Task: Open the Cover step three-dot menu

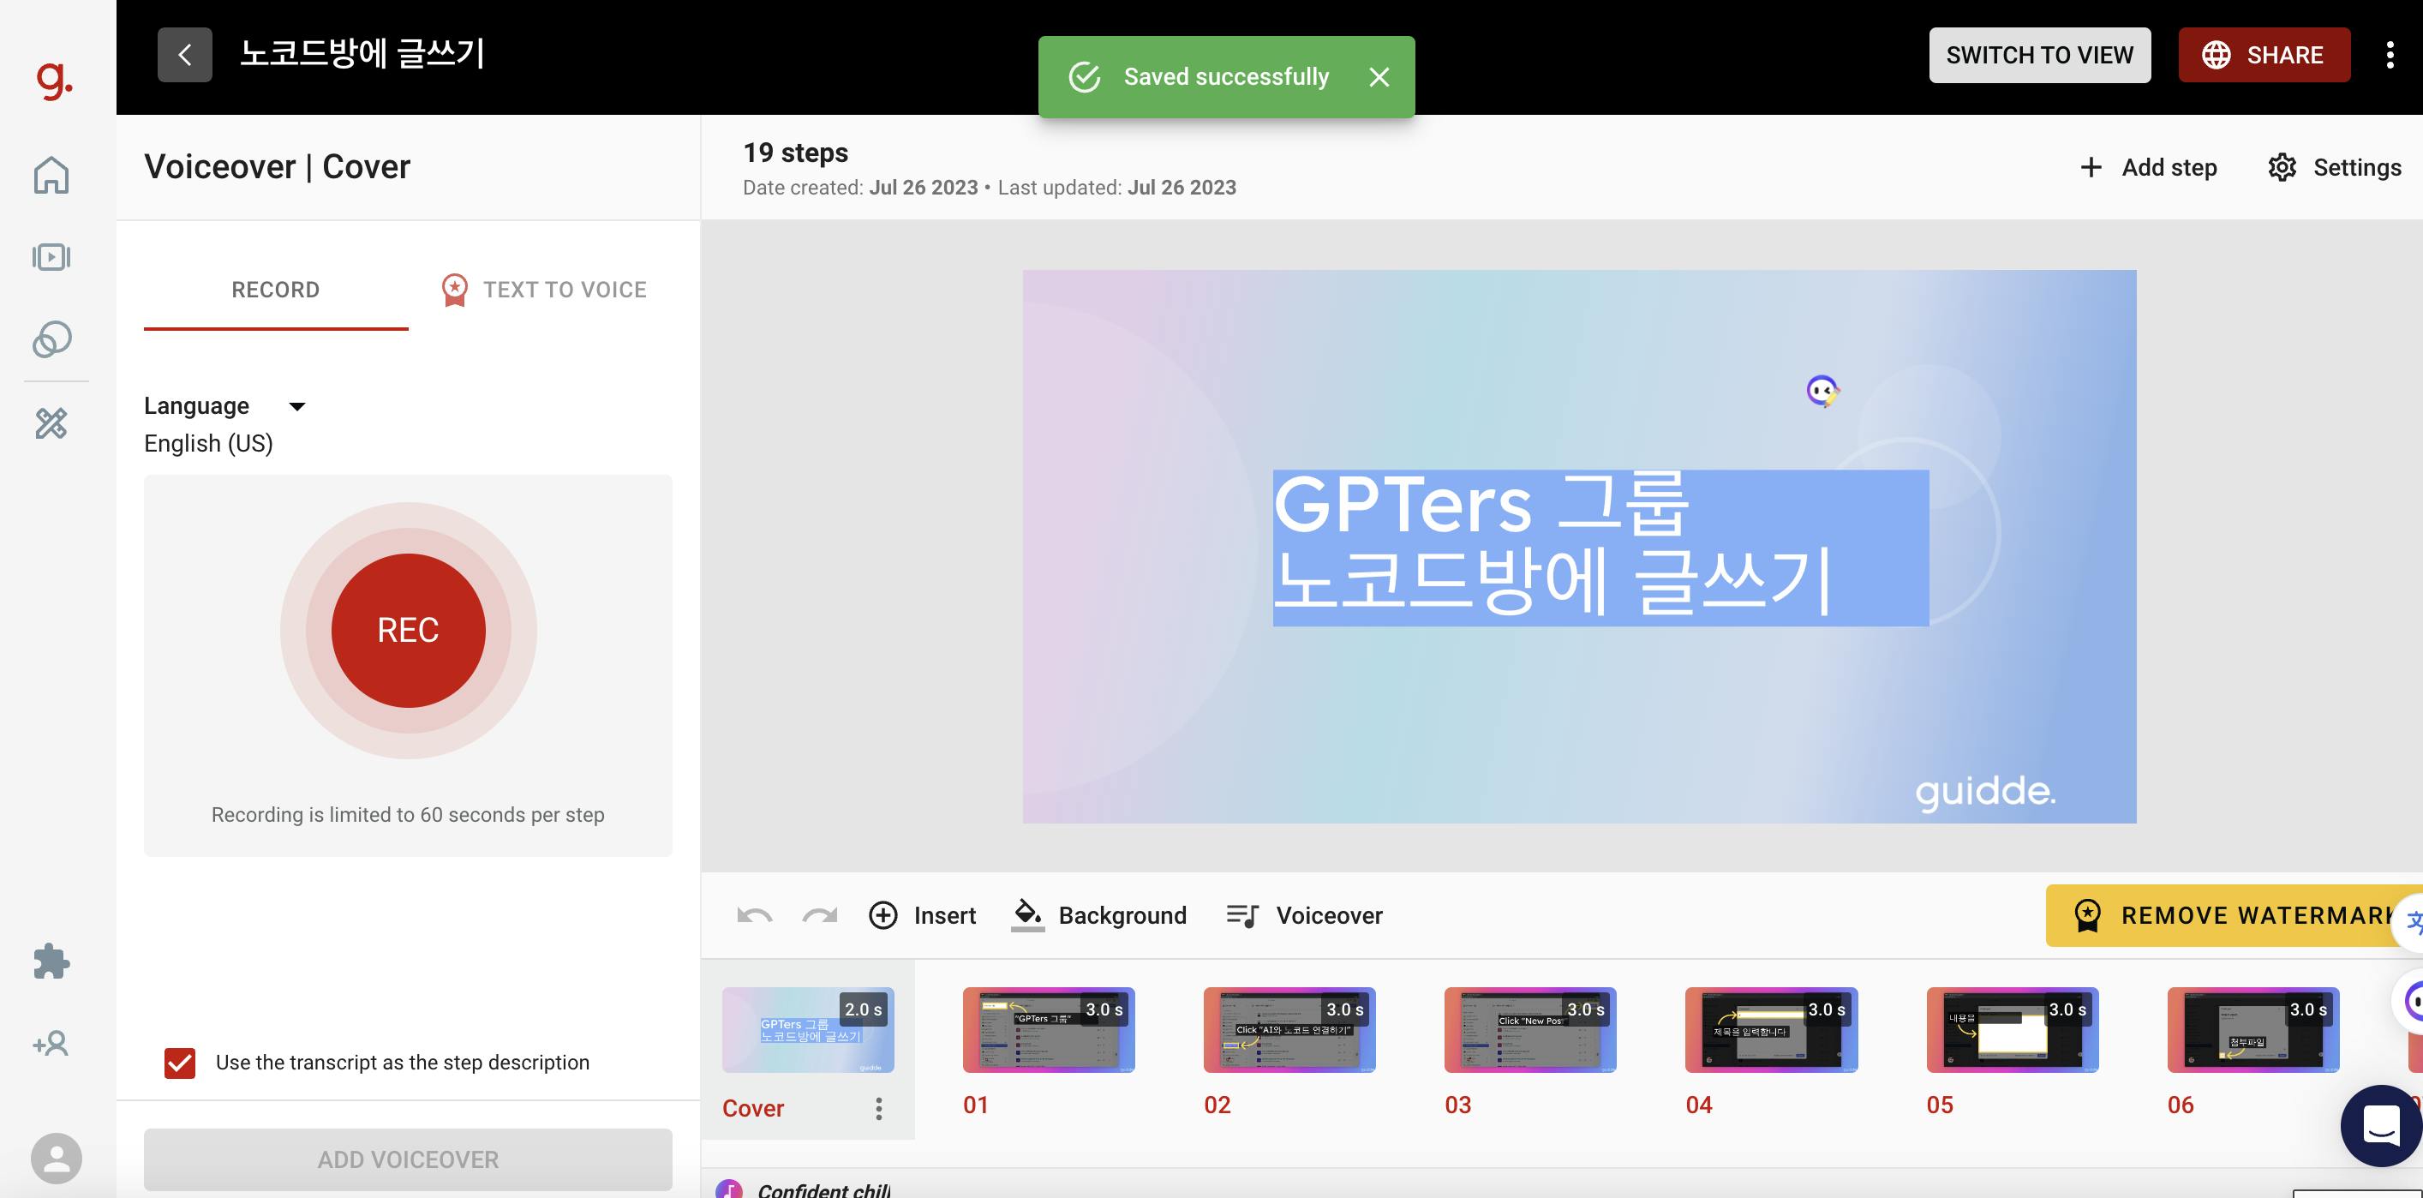Action: pos(878,1109)
